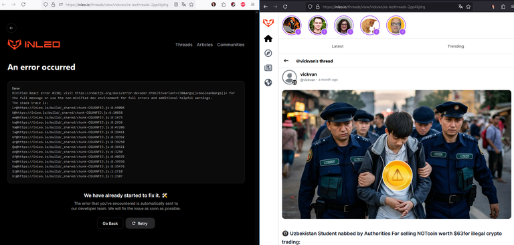The image size is (514, 245).
Task: Click the 'a month ago' timestamp
Action: coord(328,80)
